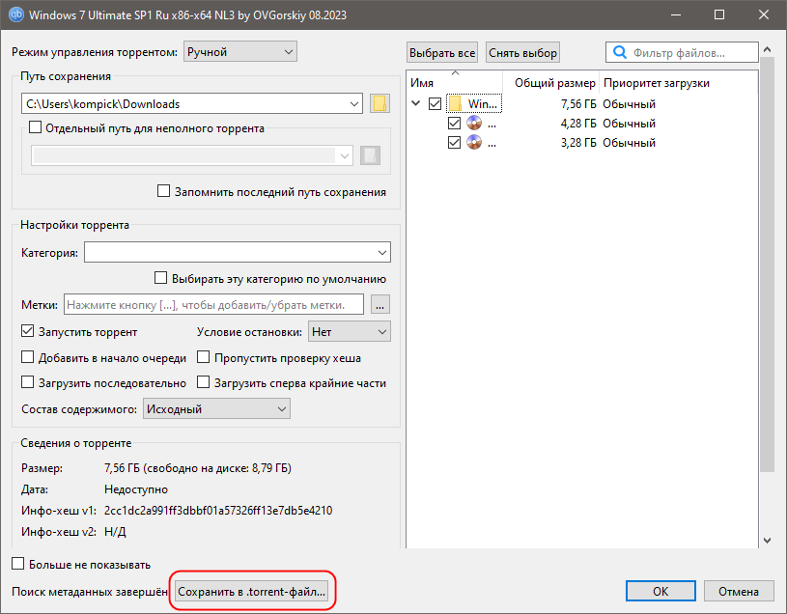Click 'Выбрать все' button
This screenshot has height=614, width=787.
pyautogui.click(x=441, y=53)
